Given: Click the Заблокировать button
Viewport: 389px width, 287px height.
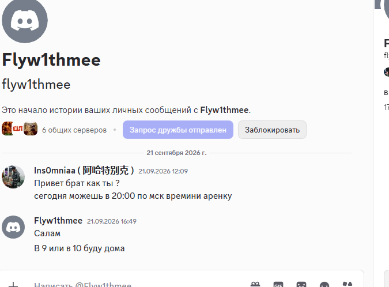Looking at the screenshot, I should point(272,130).
